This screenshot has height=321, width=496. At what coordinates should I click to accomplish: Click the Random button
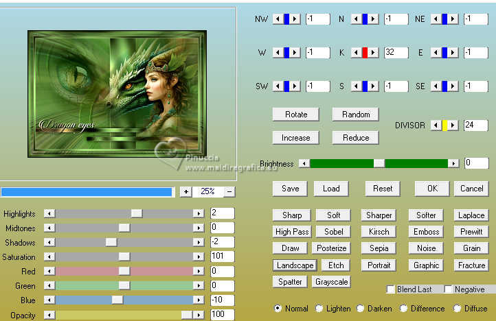pos(356,115)
